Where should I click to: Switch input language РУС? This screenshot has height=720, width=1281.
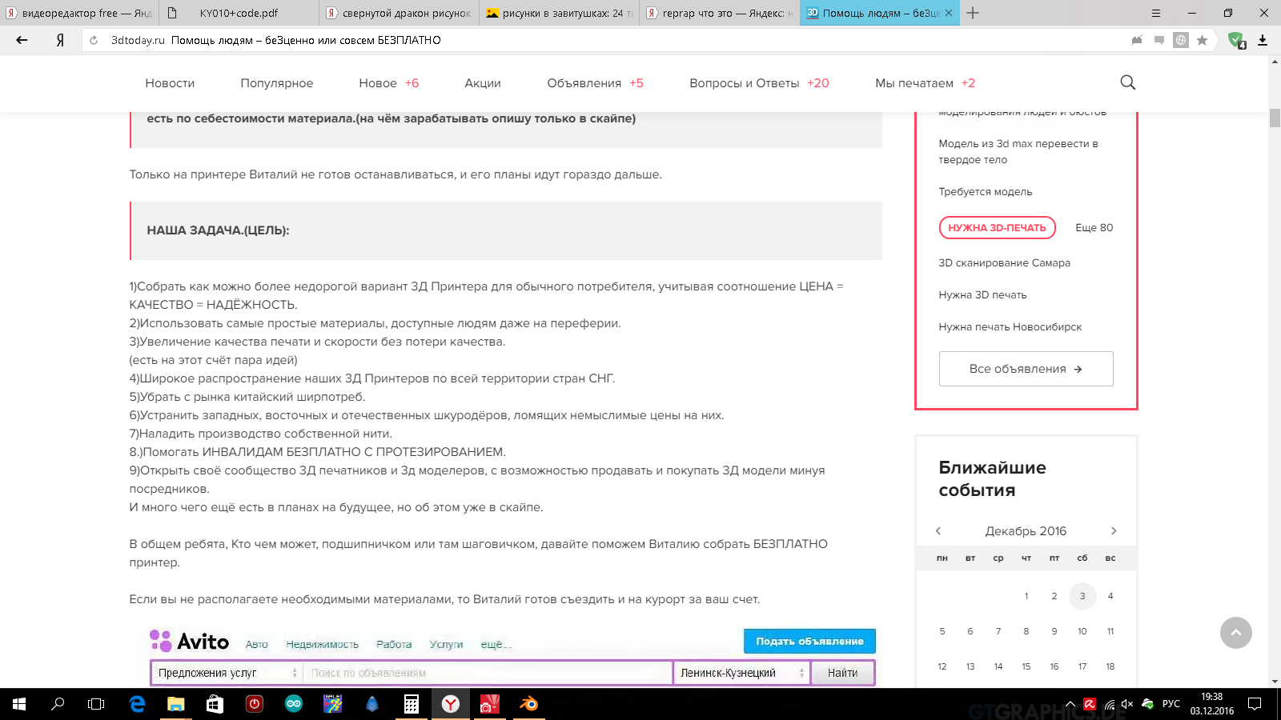[x=1171, y=704]
